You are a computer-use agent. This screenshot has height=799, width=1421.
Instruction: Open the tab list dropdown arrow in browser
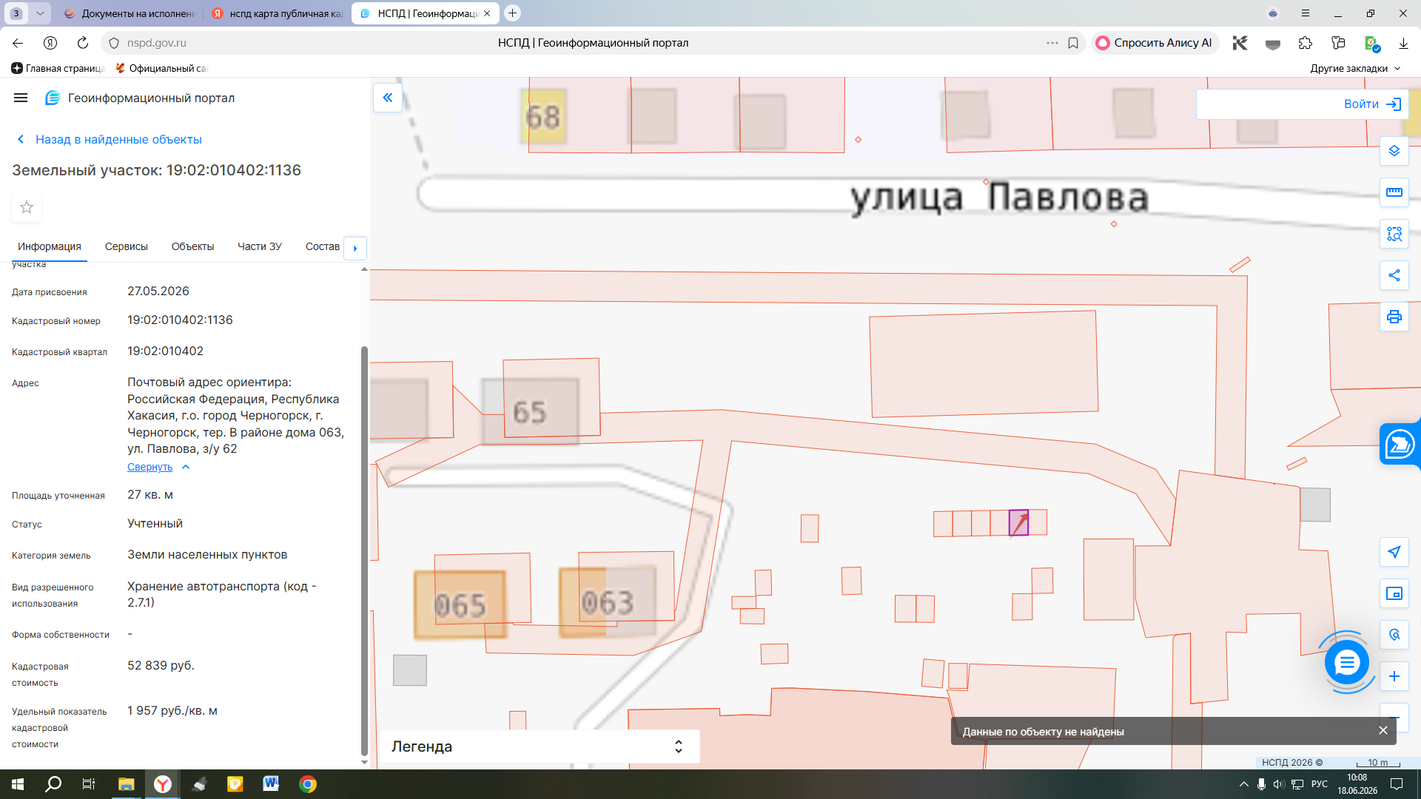(x=40, y=13)
